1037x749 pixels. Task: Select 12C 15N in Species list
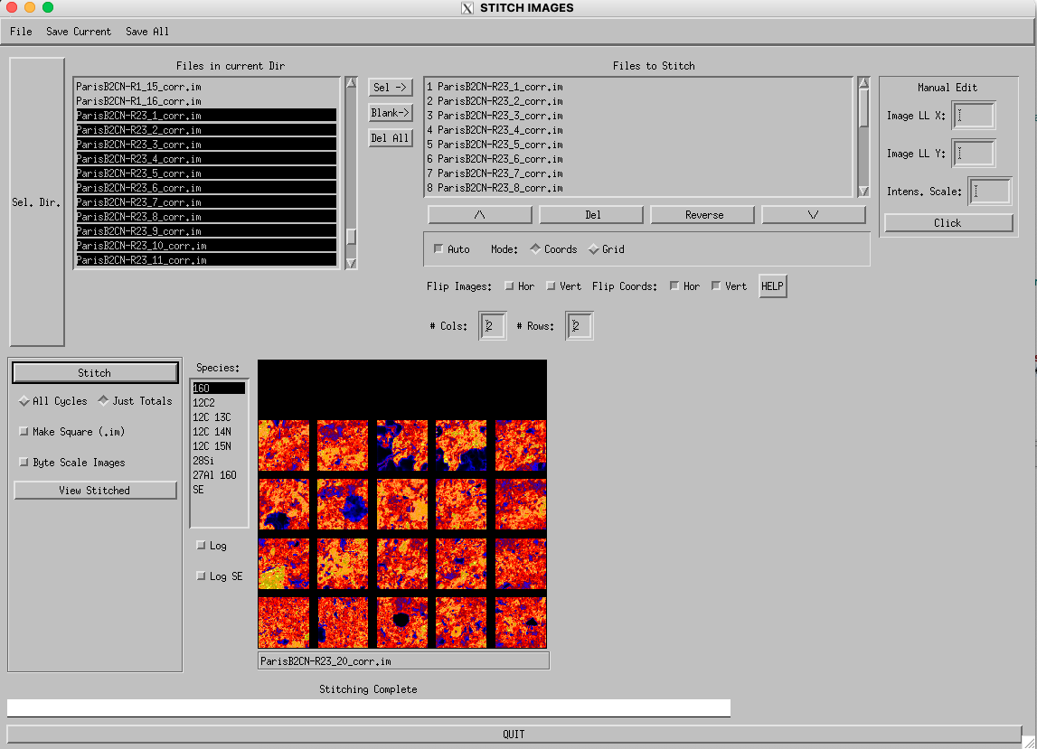212,446
